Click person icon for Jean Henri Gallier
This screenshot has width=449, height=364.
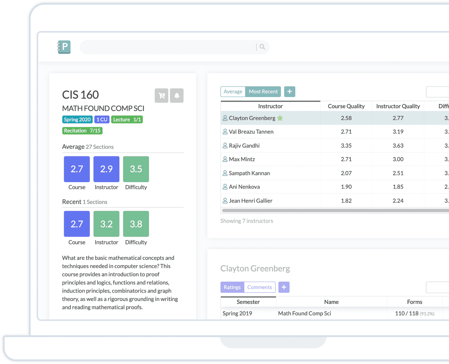(x=225, y=201)
